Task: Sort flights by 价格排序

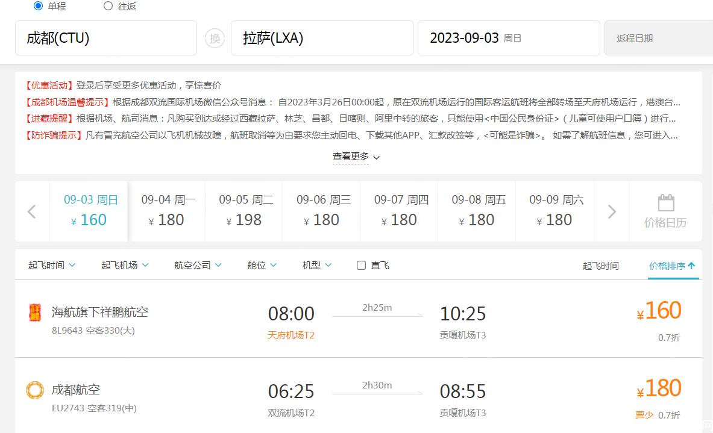Action: tap(672, 266)
